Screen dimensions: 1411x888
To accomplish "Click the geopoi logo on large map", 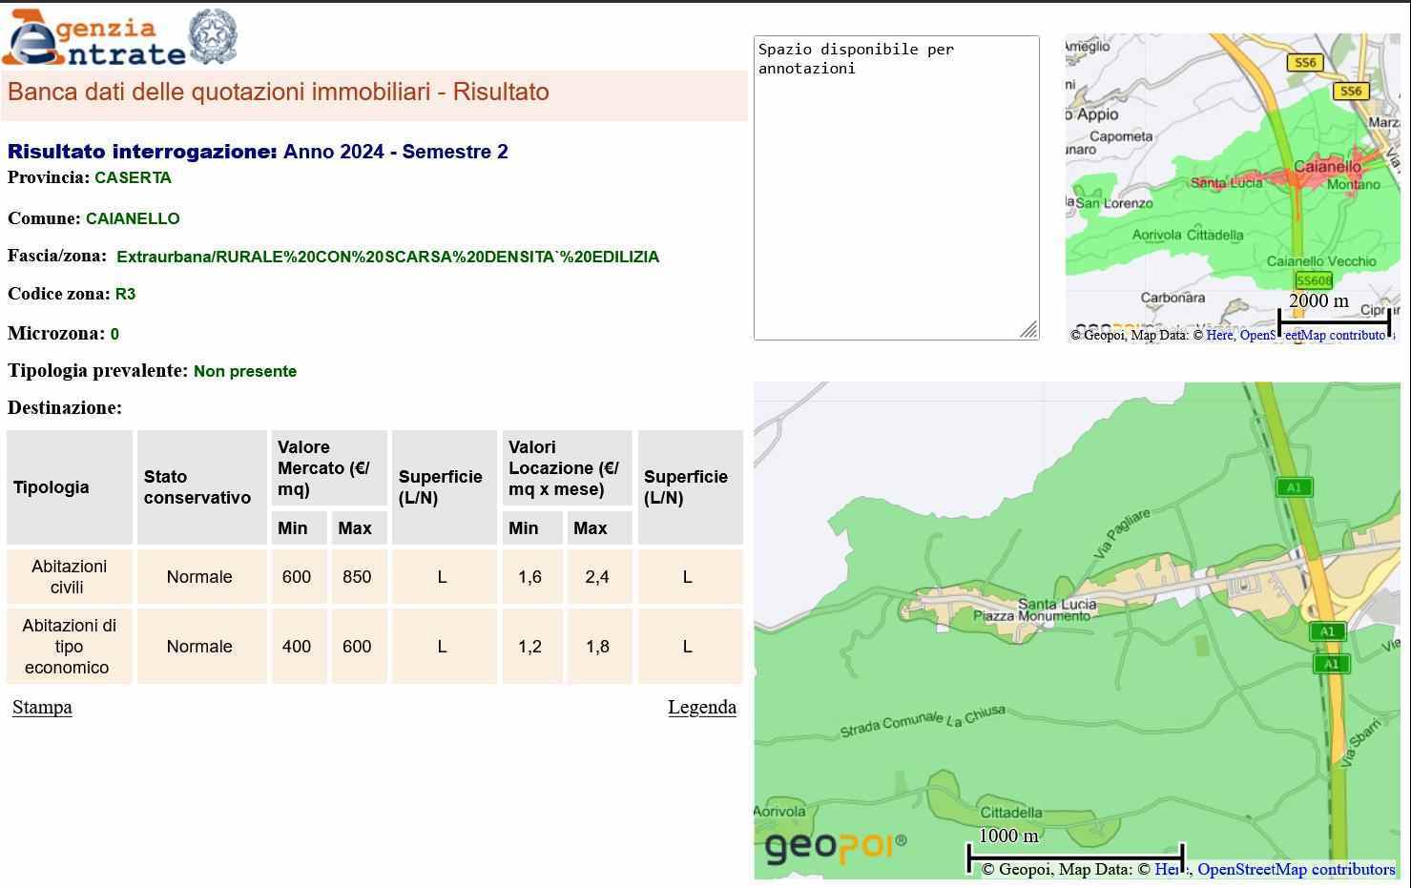I will (x=835, y=845).
